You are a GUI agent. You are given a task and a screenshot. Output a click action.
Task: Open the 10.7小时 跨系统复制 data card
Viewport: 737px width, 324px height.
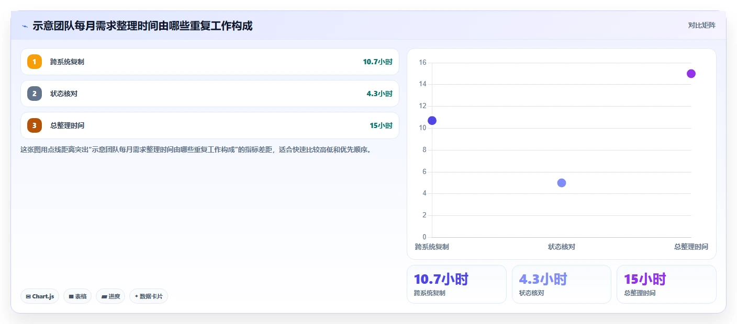(456, 284)
